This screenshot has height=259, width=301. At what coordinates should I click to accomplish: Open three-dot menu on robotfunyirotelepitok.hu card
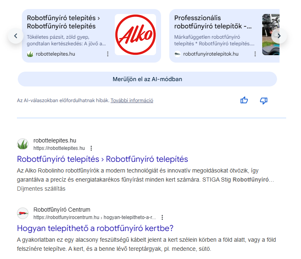coord(255,54)
